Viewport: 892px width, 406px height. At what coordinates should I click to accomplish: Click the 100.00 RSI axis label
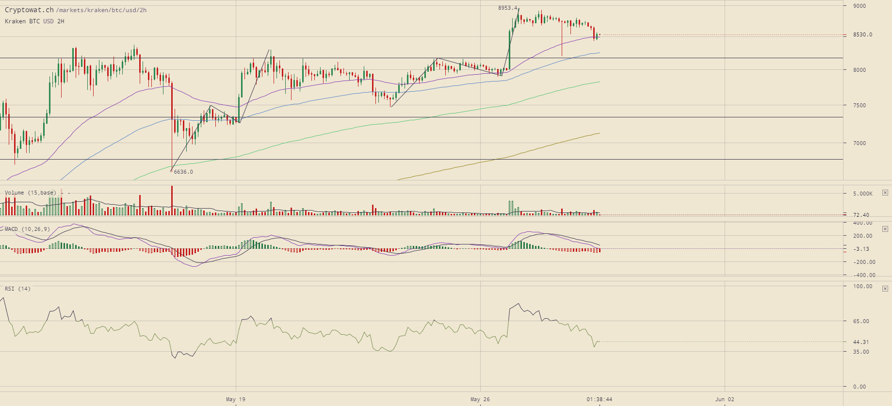[863, 286]
